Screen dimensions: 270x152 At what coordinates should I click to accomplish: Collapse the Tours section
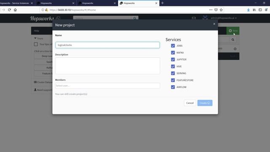(x=38, y=38)
